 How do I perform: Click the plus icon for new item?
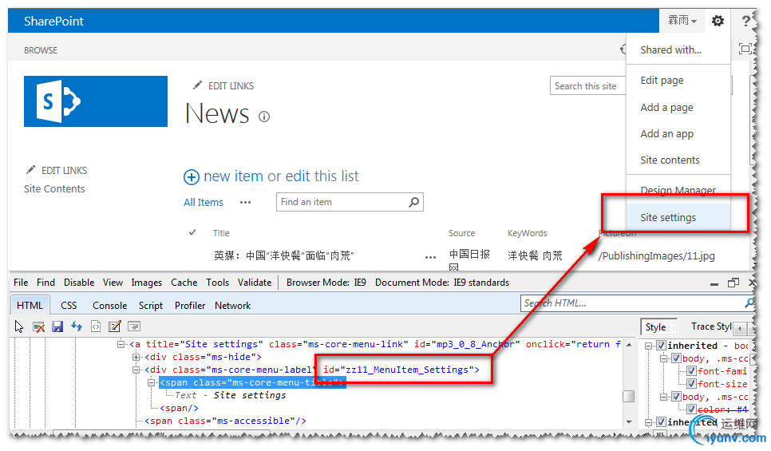192,177
